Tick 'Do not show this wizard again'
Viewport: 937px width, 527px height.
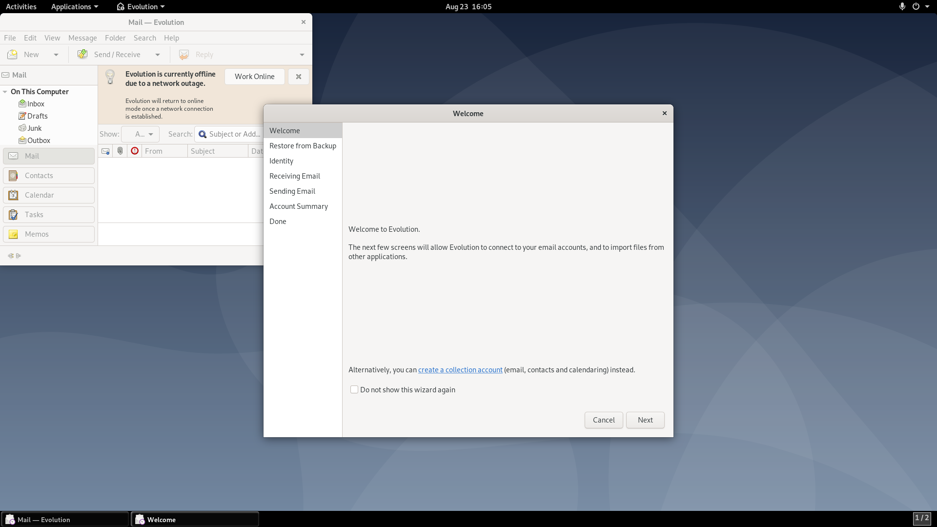point(354,390)
